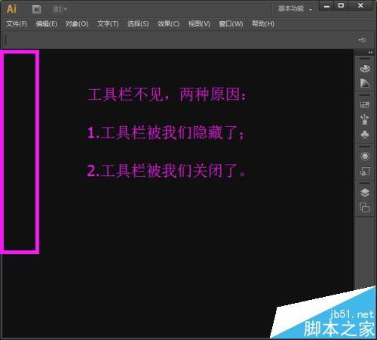
Task: Open the 文字(T) menu
Action: pyautogui.click(x=108, y=24)
